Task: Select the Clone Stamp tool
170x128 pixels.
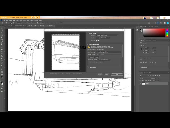Action: pos(2,49)
